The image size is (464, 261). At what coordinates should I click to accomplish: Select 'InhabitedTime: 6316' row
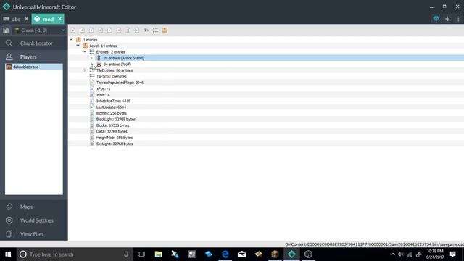click(x=266, y=101)
